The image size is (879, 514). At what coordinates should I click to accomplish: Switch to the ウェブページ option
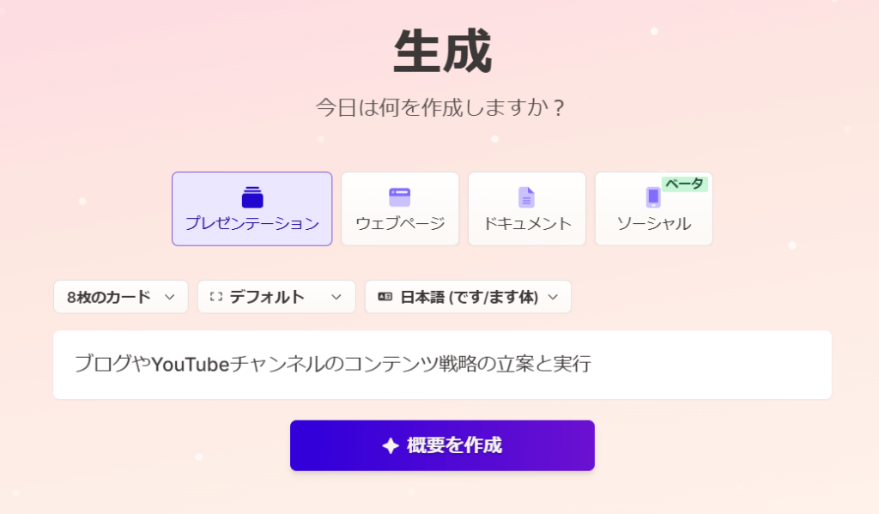tap(400, 209)
